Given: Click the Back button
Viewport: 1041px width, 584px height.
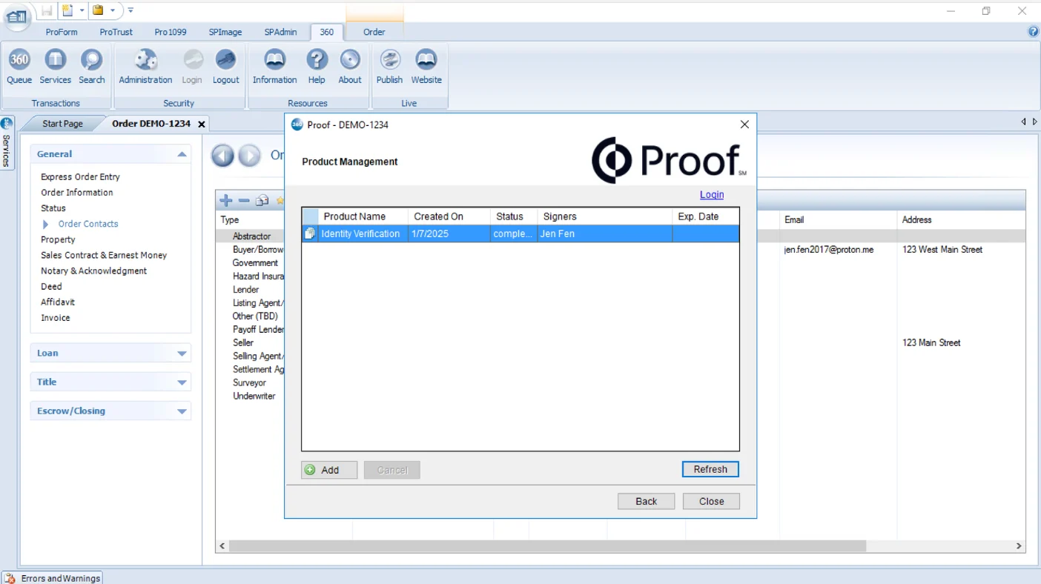Looking at the screenshot, I should (x=647, y=502).
